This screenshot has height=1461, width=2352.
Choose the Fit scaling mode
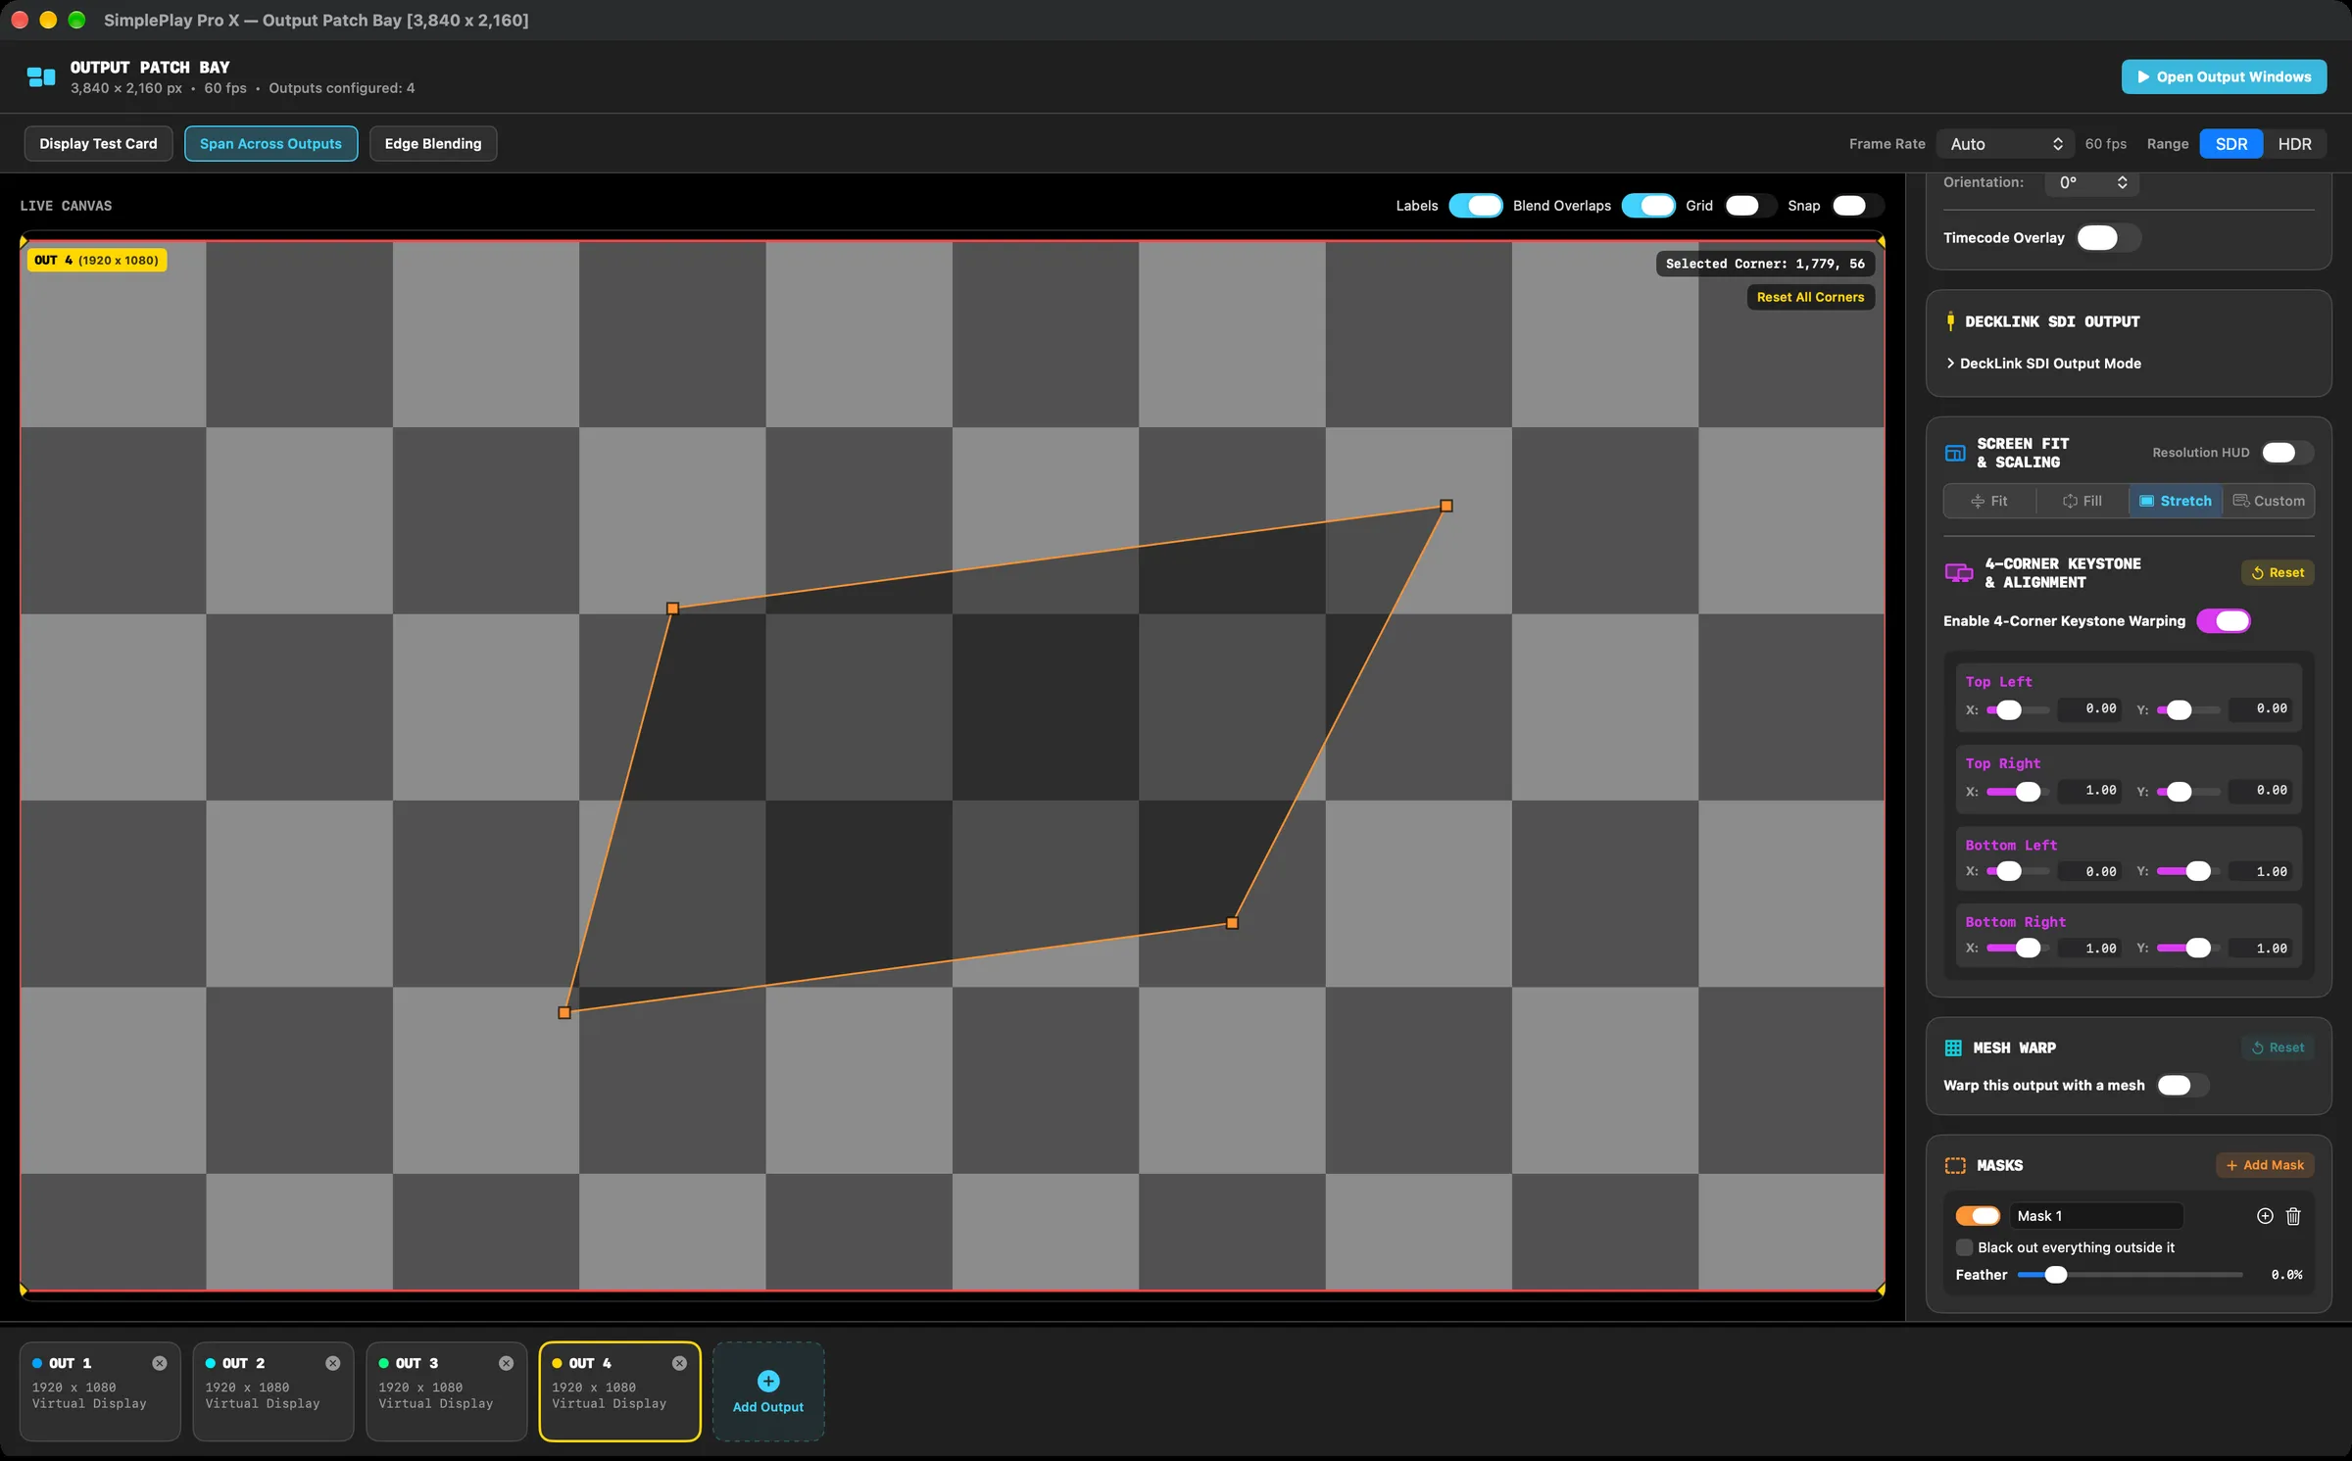tap(1988, 501)
